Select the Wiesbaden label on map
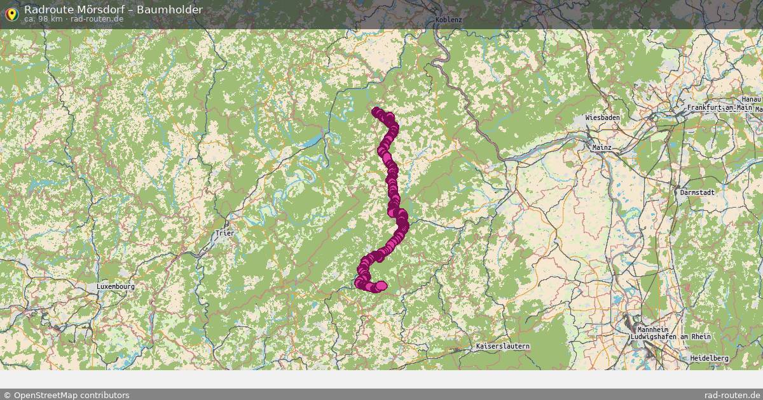This screenshot has width=763, height=400. [x=602, y=118]
